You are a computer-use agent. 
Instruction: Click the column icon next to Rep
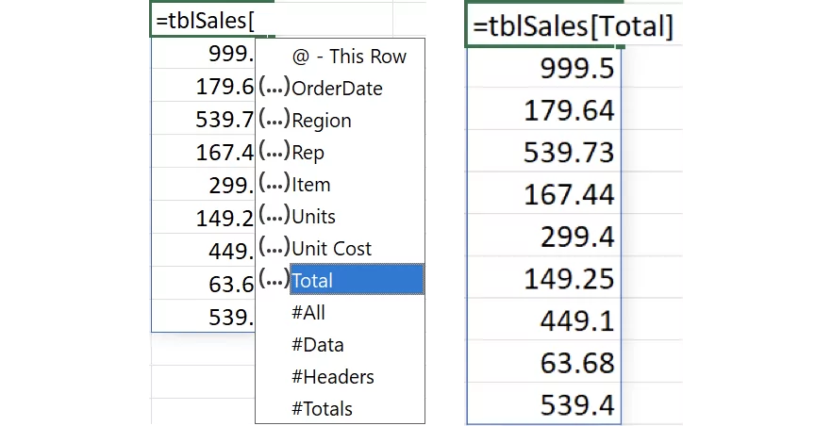[x=274, y=153]
